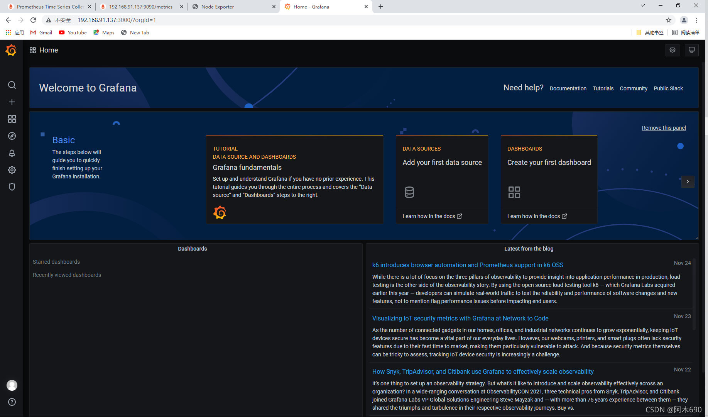This screenshot has height=417, width=708.
Task: Click the Tutorials link
Action: (x=603, y=88)
